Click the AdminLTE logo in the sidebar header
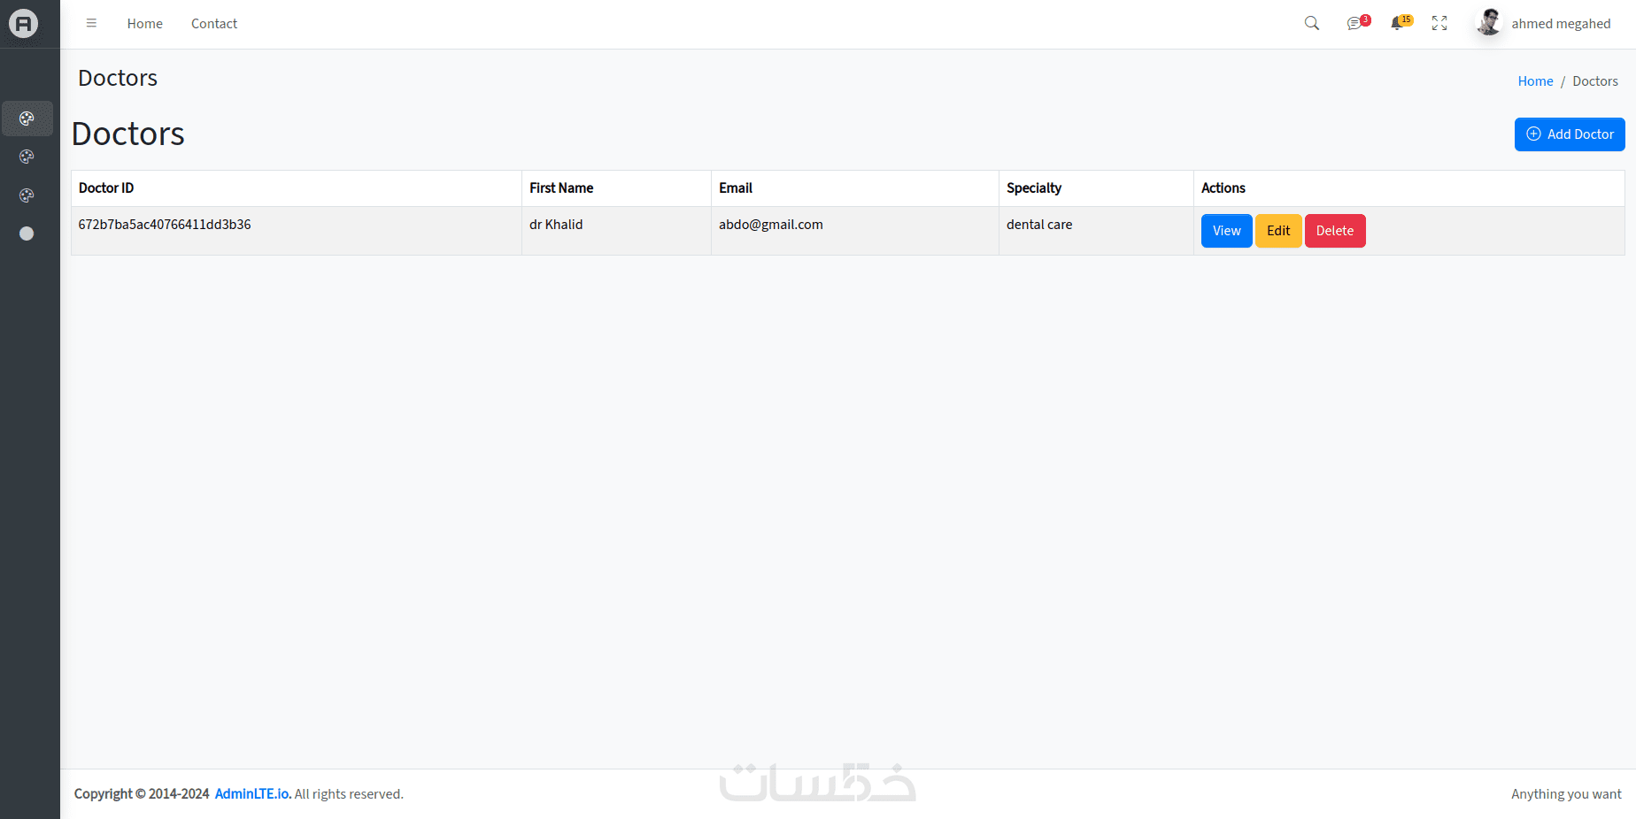Screen dimensions: 1636x819 tap(24, 24)
